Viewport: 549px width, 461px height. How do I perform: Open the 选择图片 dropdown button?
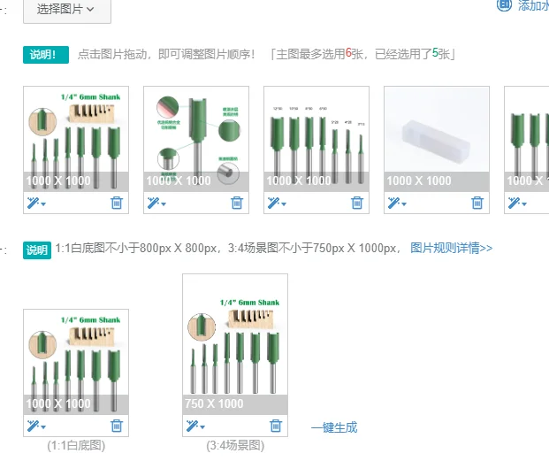pos(67,10)
